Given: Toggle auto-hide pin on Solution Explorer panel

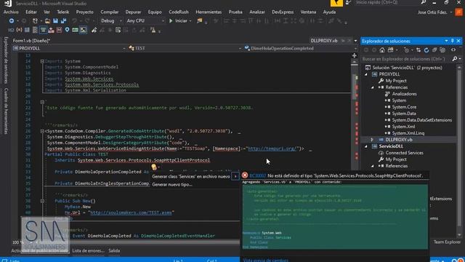Looking at the screenshot, I should click(x=453, y=41).
